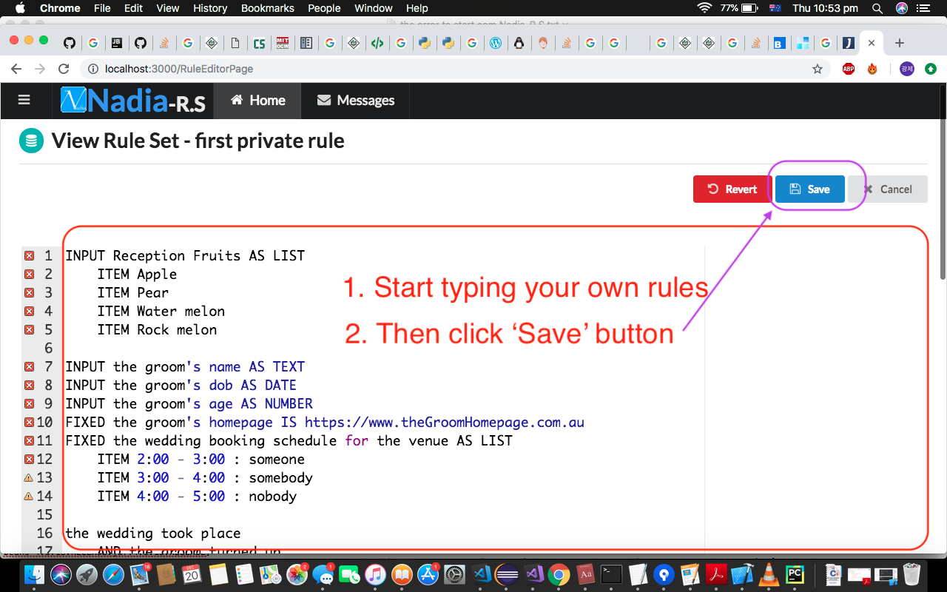Close the current browser tab
Viewport: 947px width, 592px height.
pos(872,43)
